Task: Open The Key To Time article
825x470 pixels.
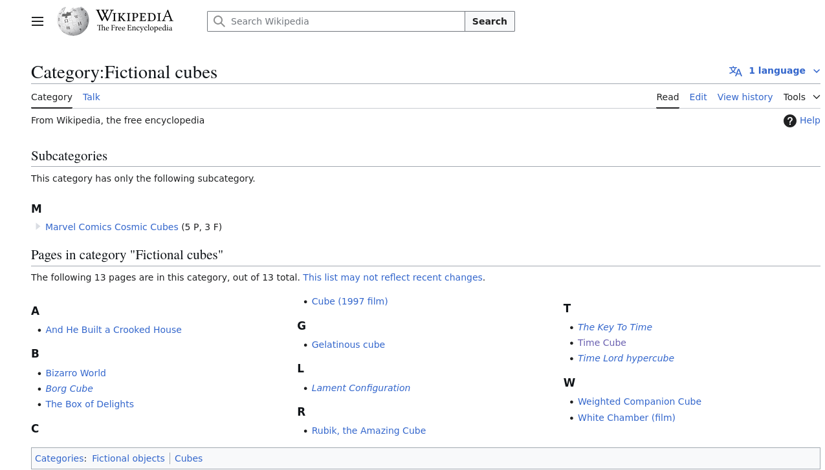Action: (x=615, y=327)
